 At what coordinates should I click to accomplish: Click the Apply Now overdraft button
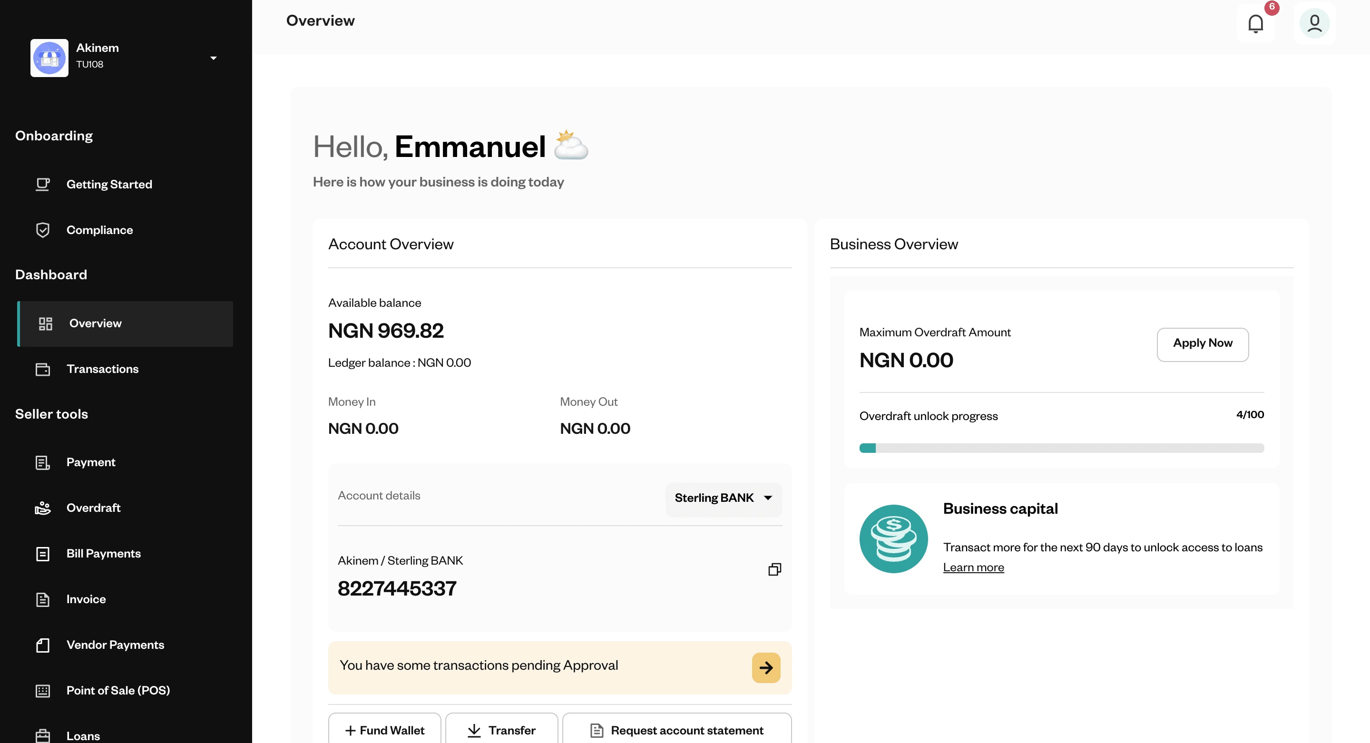point(1203,345)
